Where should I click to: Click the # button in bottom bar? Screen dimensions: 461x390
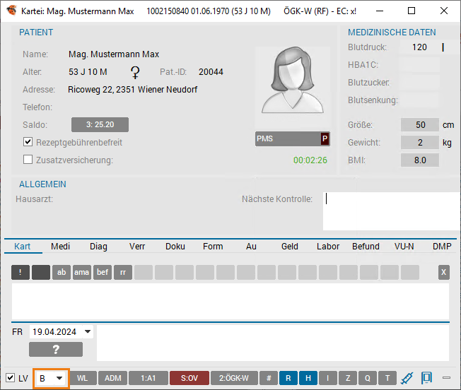[269, 378]
